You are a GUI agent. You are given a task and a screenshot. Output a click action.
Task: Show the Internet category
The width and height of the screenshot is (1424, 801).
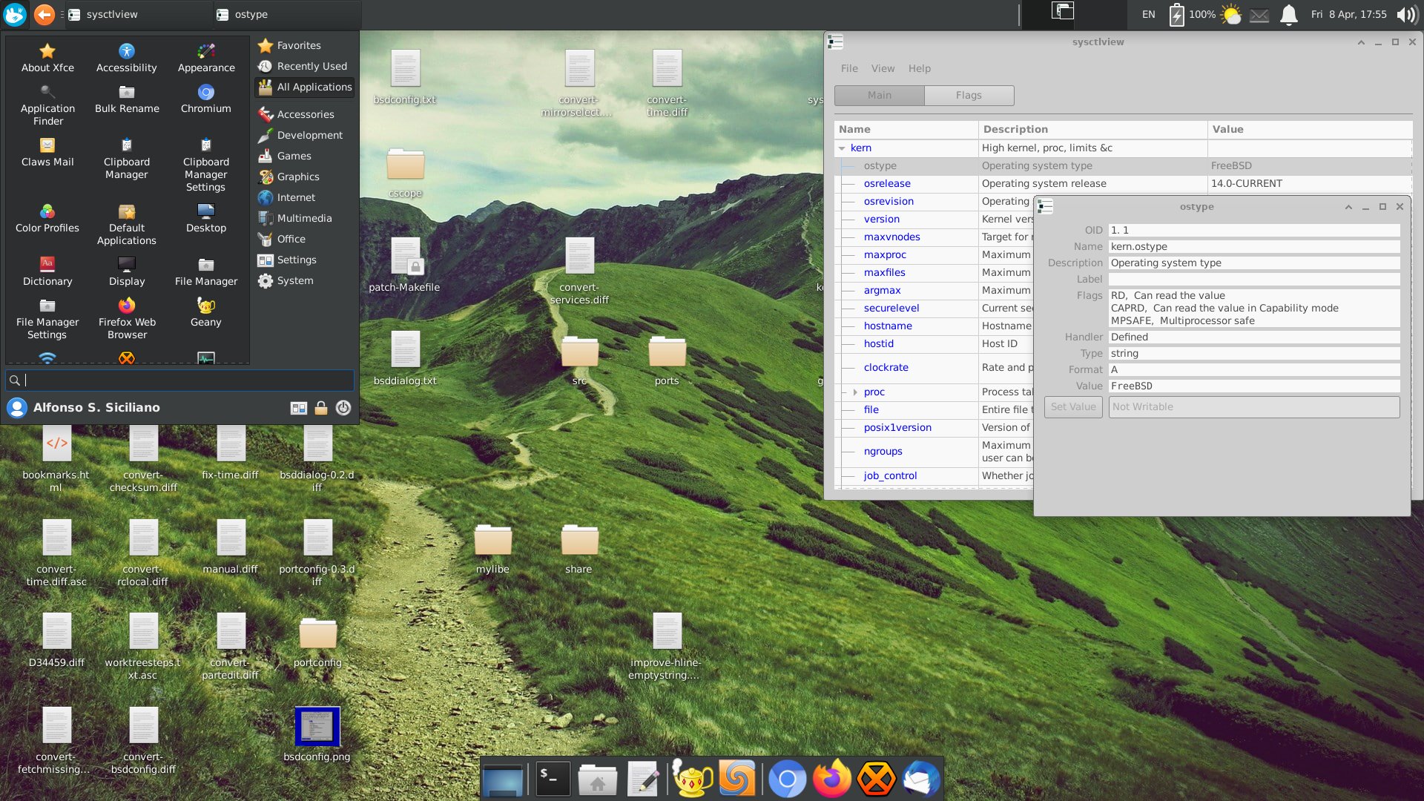click(305, 197)
